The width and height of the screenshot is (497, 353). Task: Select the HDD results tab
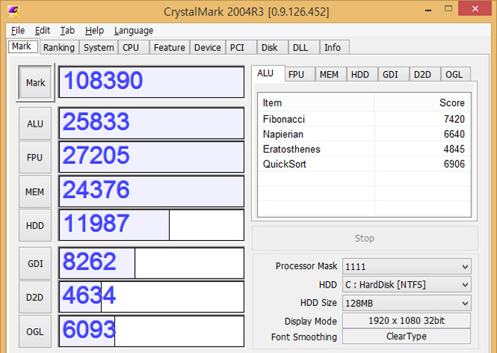pos(362,75)
